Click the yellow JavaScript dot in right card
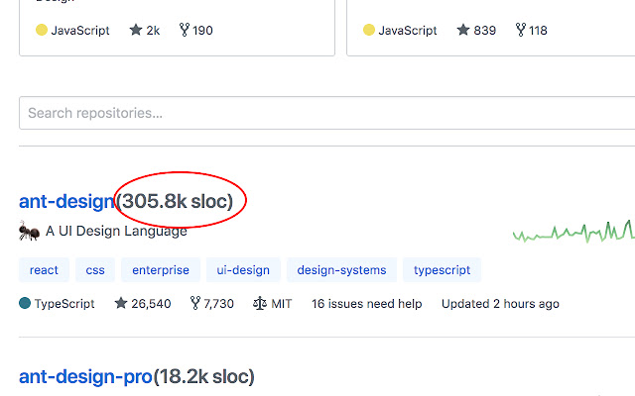 [x=368, y=30]
